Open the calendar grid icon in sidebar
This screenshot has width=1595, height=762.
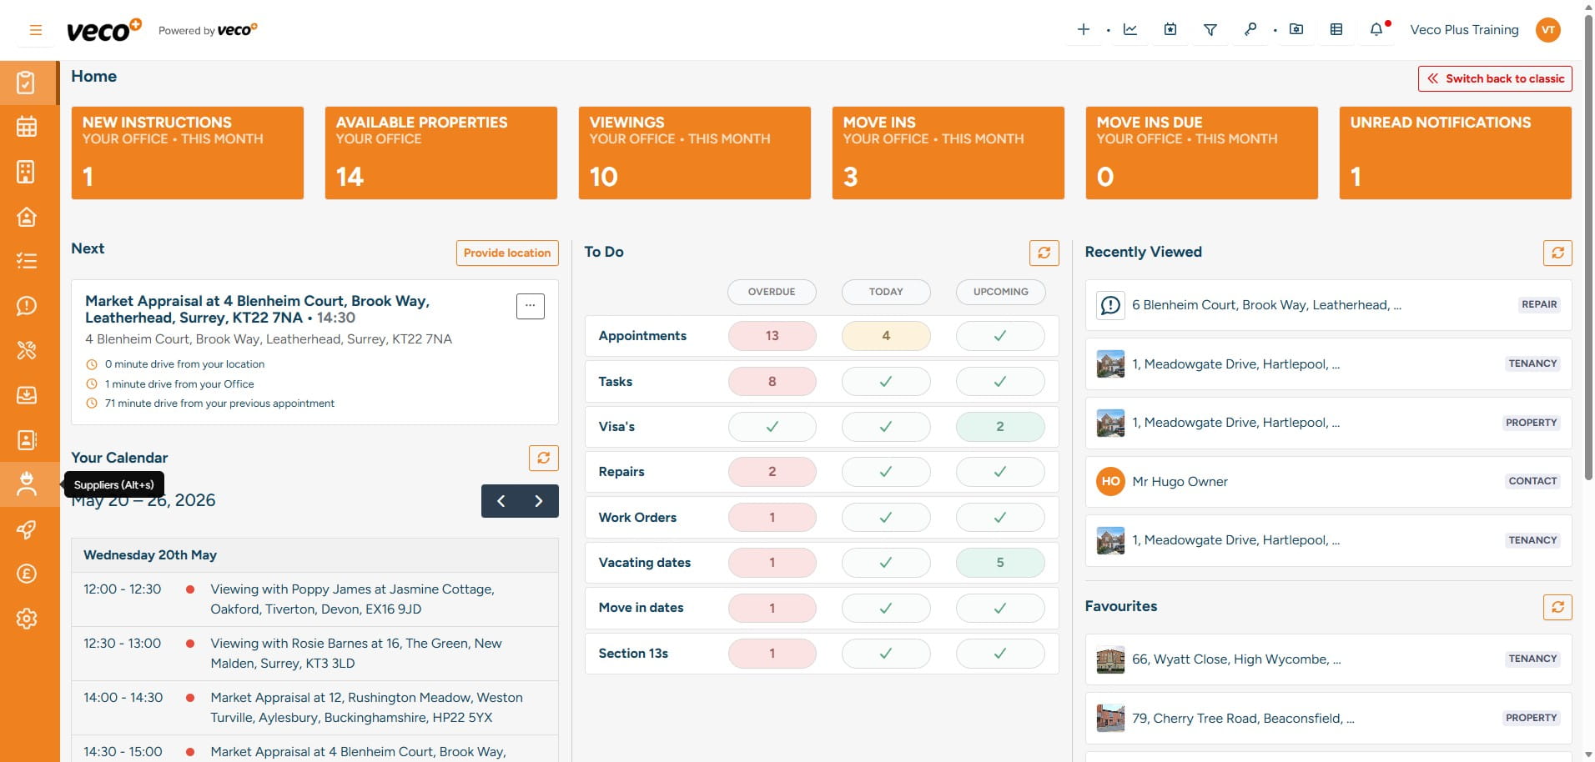tap(27, 127)
